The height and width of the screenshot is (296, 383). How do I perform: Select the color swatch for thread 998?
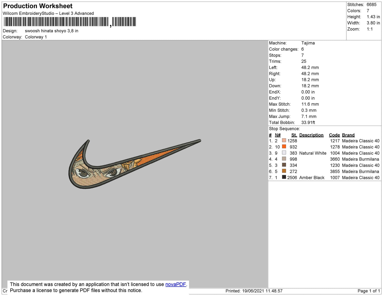click(284, 159)
